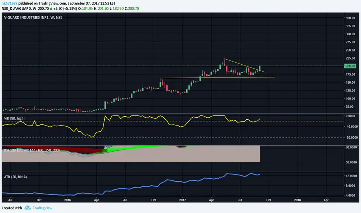
Task: Click the close value C:200.70 in header
Action: 132,9
